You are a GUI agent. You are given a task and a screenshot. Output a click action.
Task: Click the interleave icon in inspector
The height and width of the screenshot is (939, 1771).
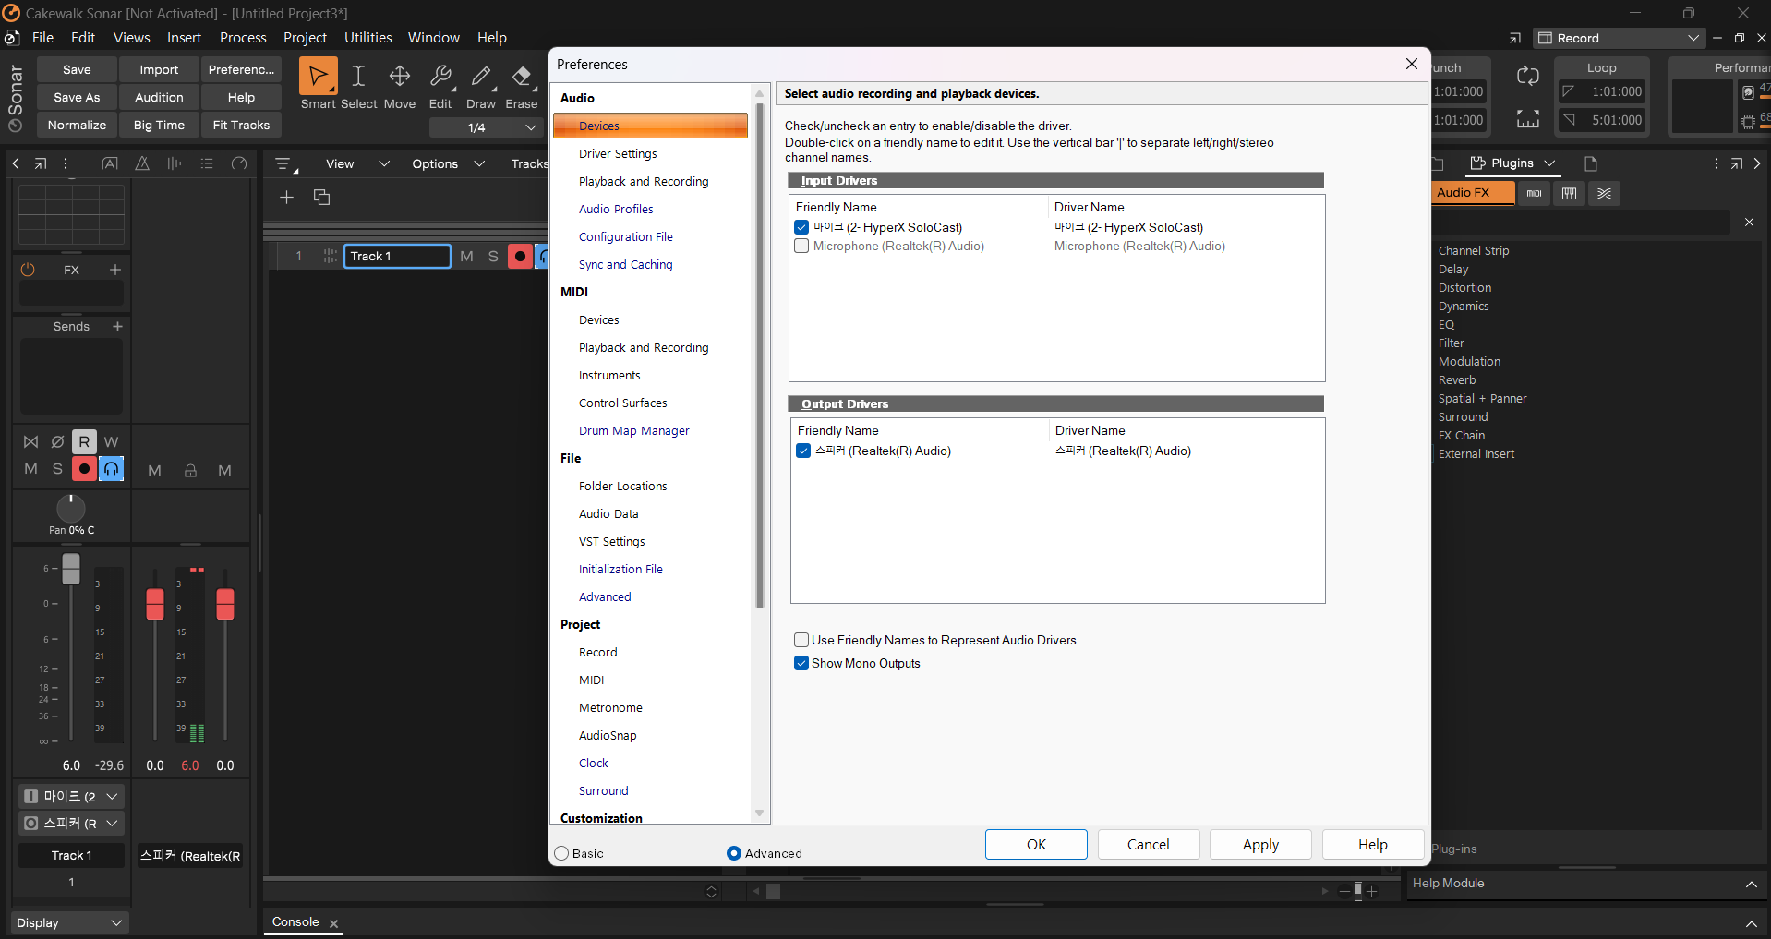(30, 441)
